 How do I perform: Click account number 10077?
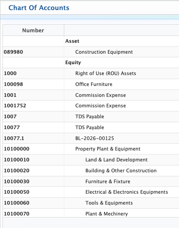coord(12,128)
